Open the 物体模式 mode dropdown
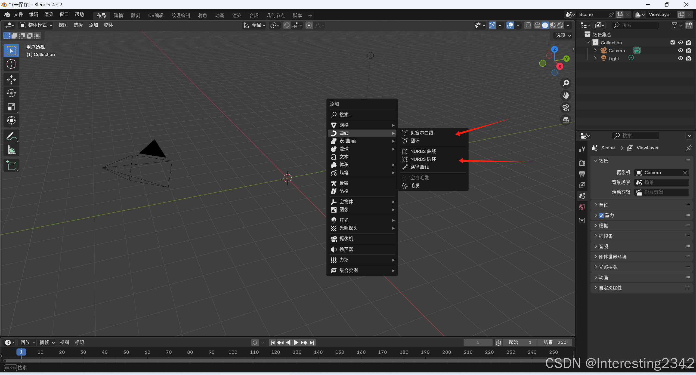 (36, 25)
